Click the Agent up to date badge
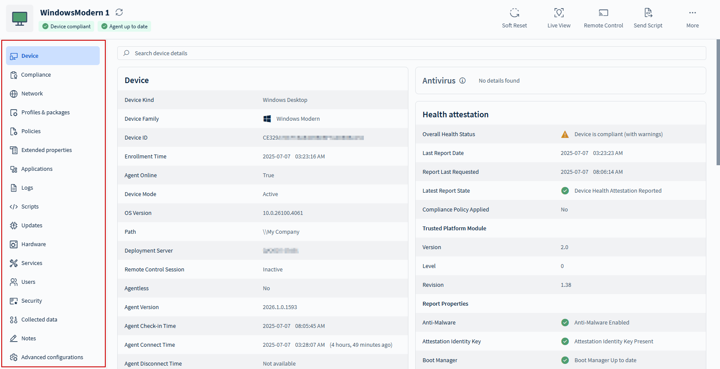720x369 pixels. pos(125,27)
